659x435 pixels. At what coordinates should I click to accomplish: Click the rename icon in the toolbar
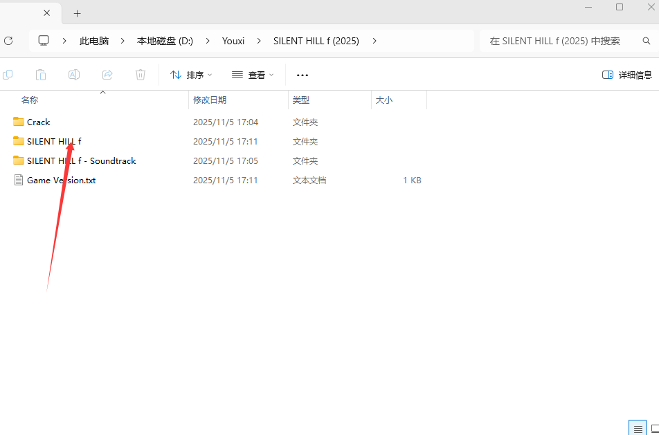click(74, 75)
